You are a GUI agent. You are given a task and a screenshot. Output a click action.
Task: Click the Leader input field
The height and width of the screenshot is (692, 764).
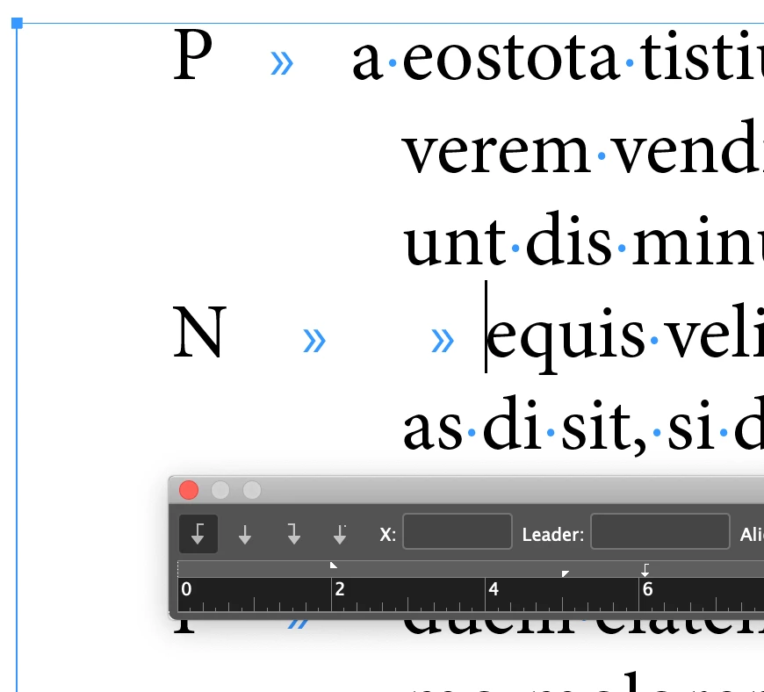659,531
